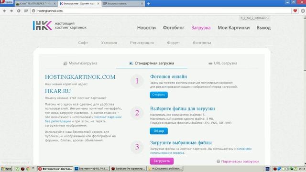Image resolution: width=306 pixels, height=172 pixels.
Task: Switch to Bandicam taskbar window
Action: pos(129,169)
